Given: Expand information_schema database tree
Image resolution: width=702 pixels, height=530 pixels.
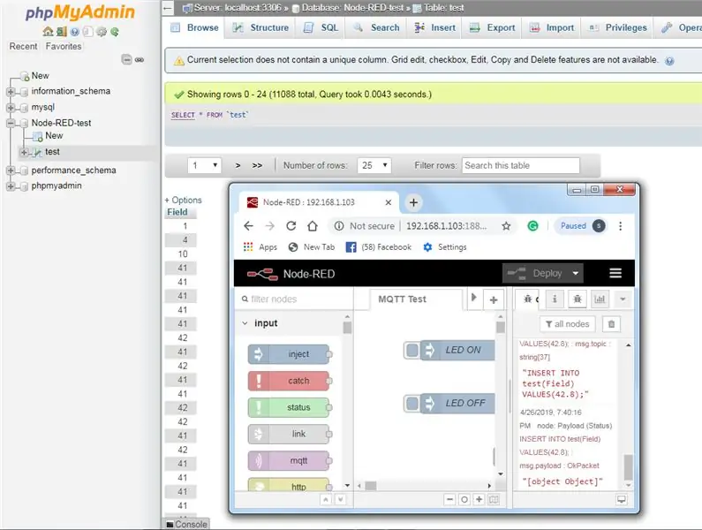Looking at the screenshot, I should pos(11,91).
